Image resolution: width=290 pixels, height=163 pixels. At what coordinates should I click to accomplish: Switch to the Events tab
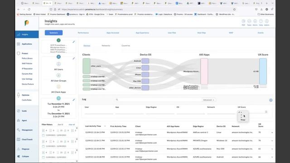pos(261,33)
